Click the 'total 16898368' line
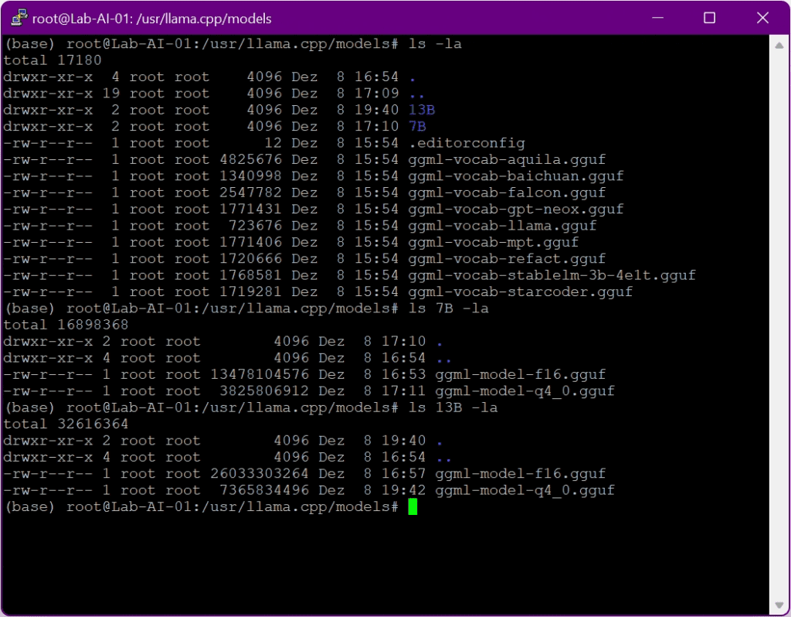Viewport: 791px width, 617px height. tap(66, 325)
